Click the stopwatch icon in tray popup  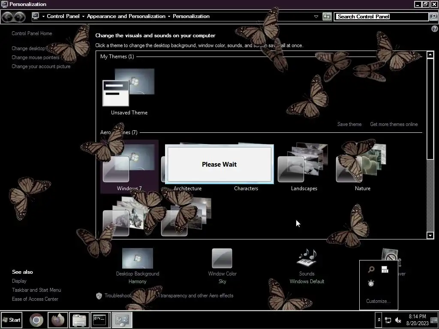371,284
